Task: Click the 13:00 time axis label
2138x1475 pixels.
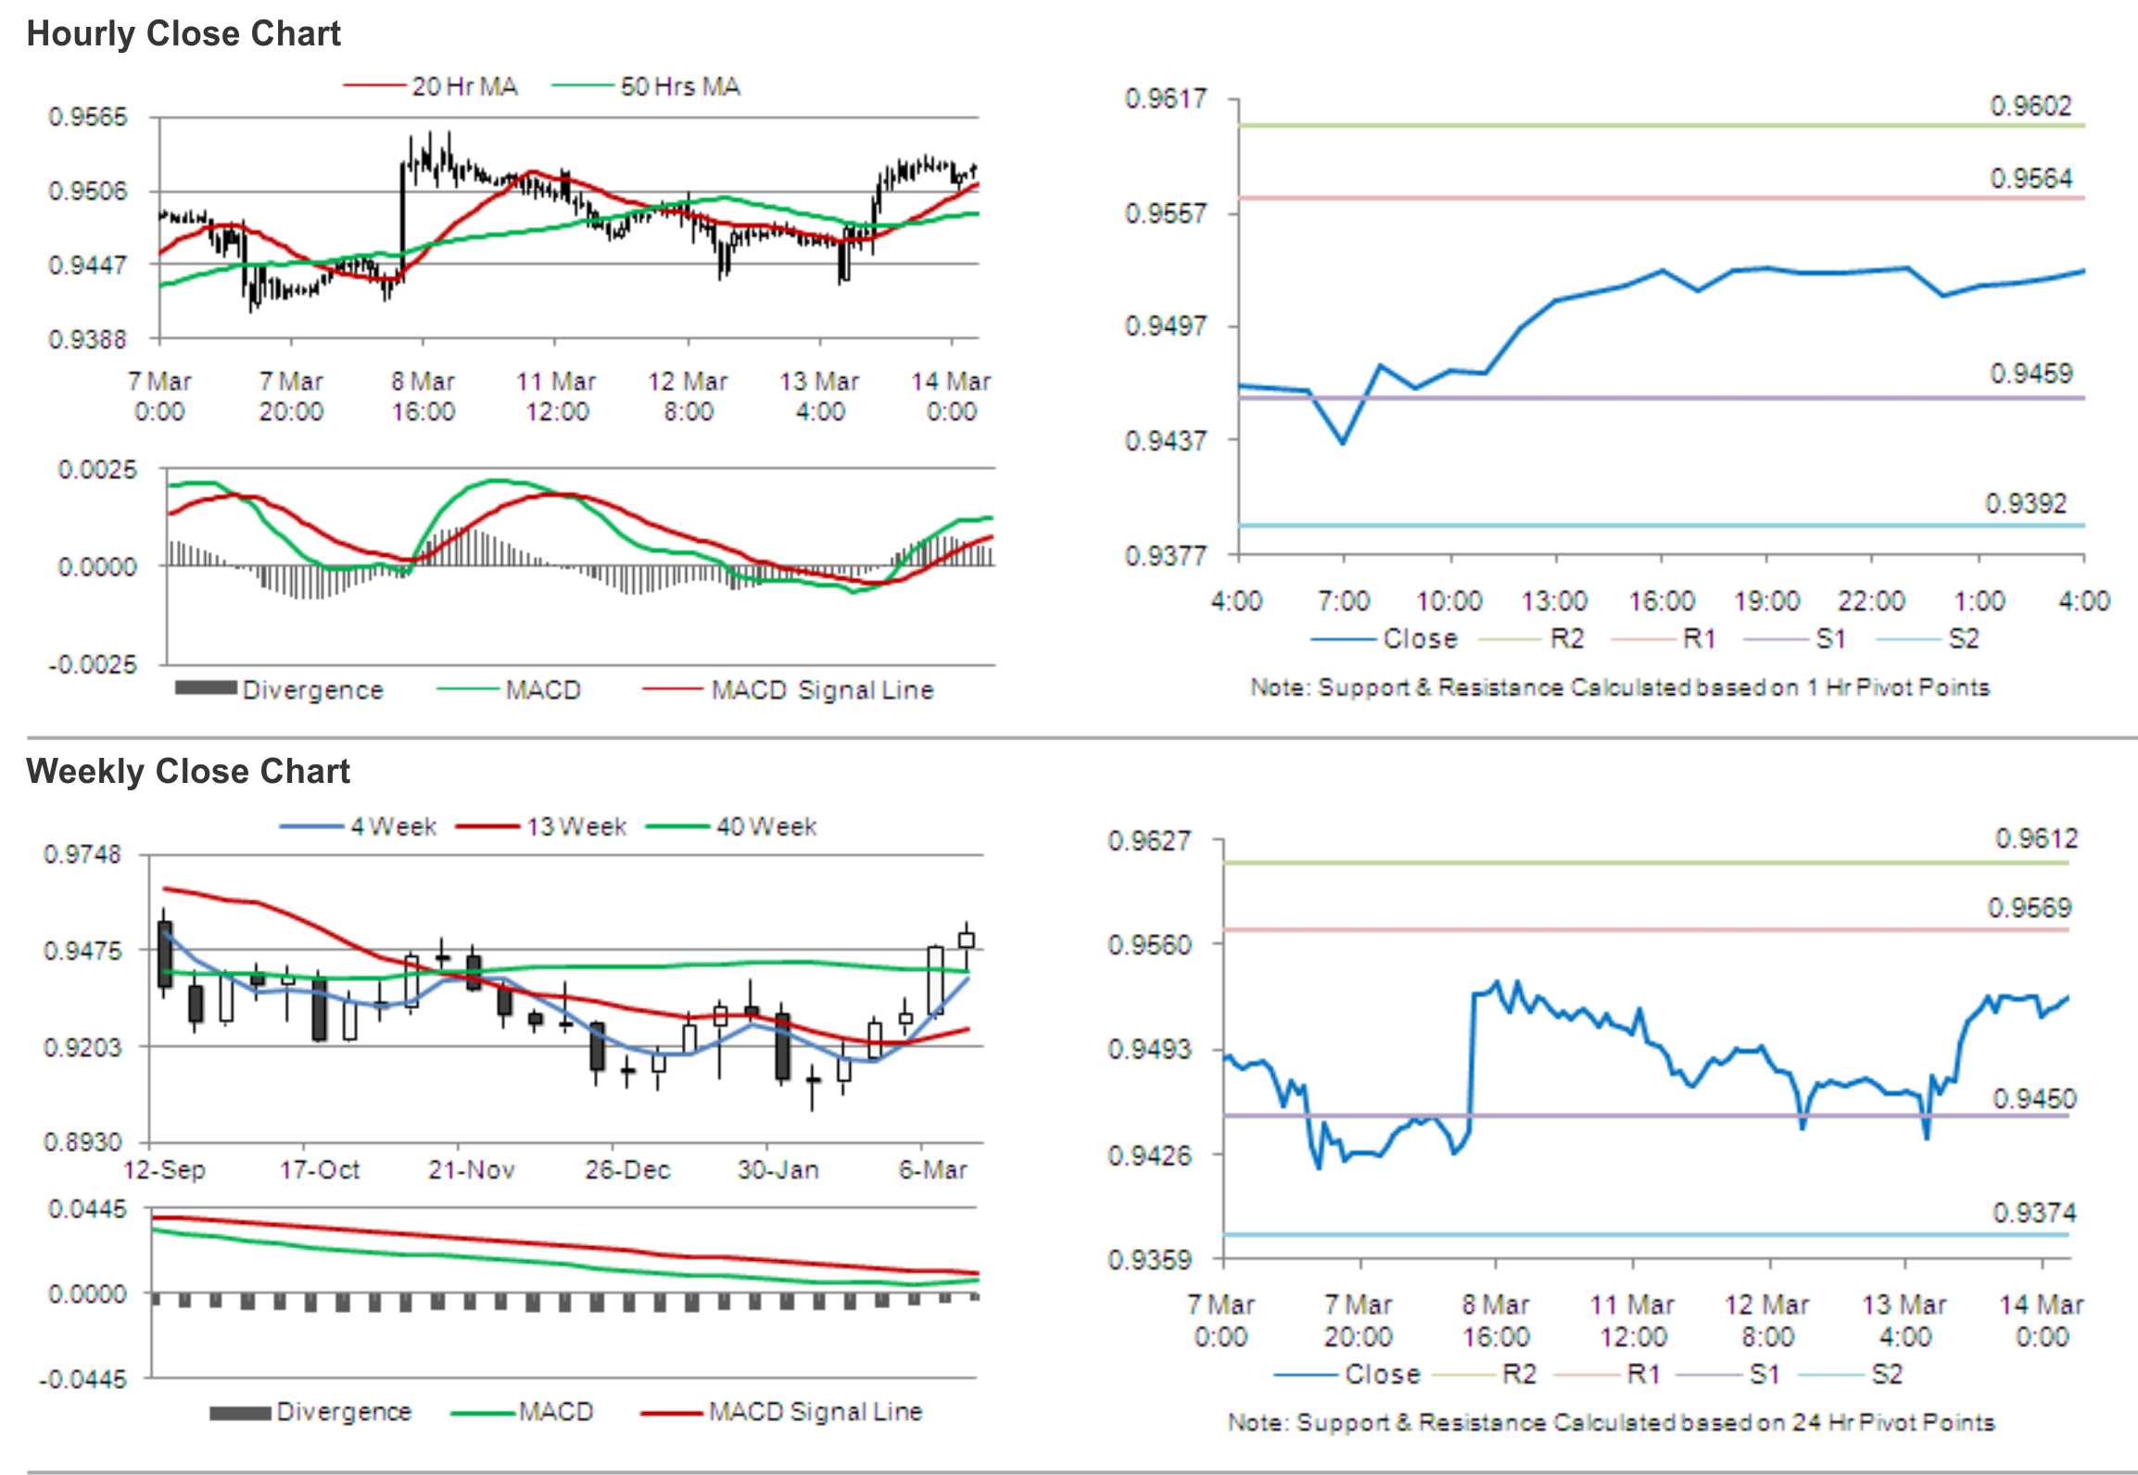Action: click(1554, 602)
